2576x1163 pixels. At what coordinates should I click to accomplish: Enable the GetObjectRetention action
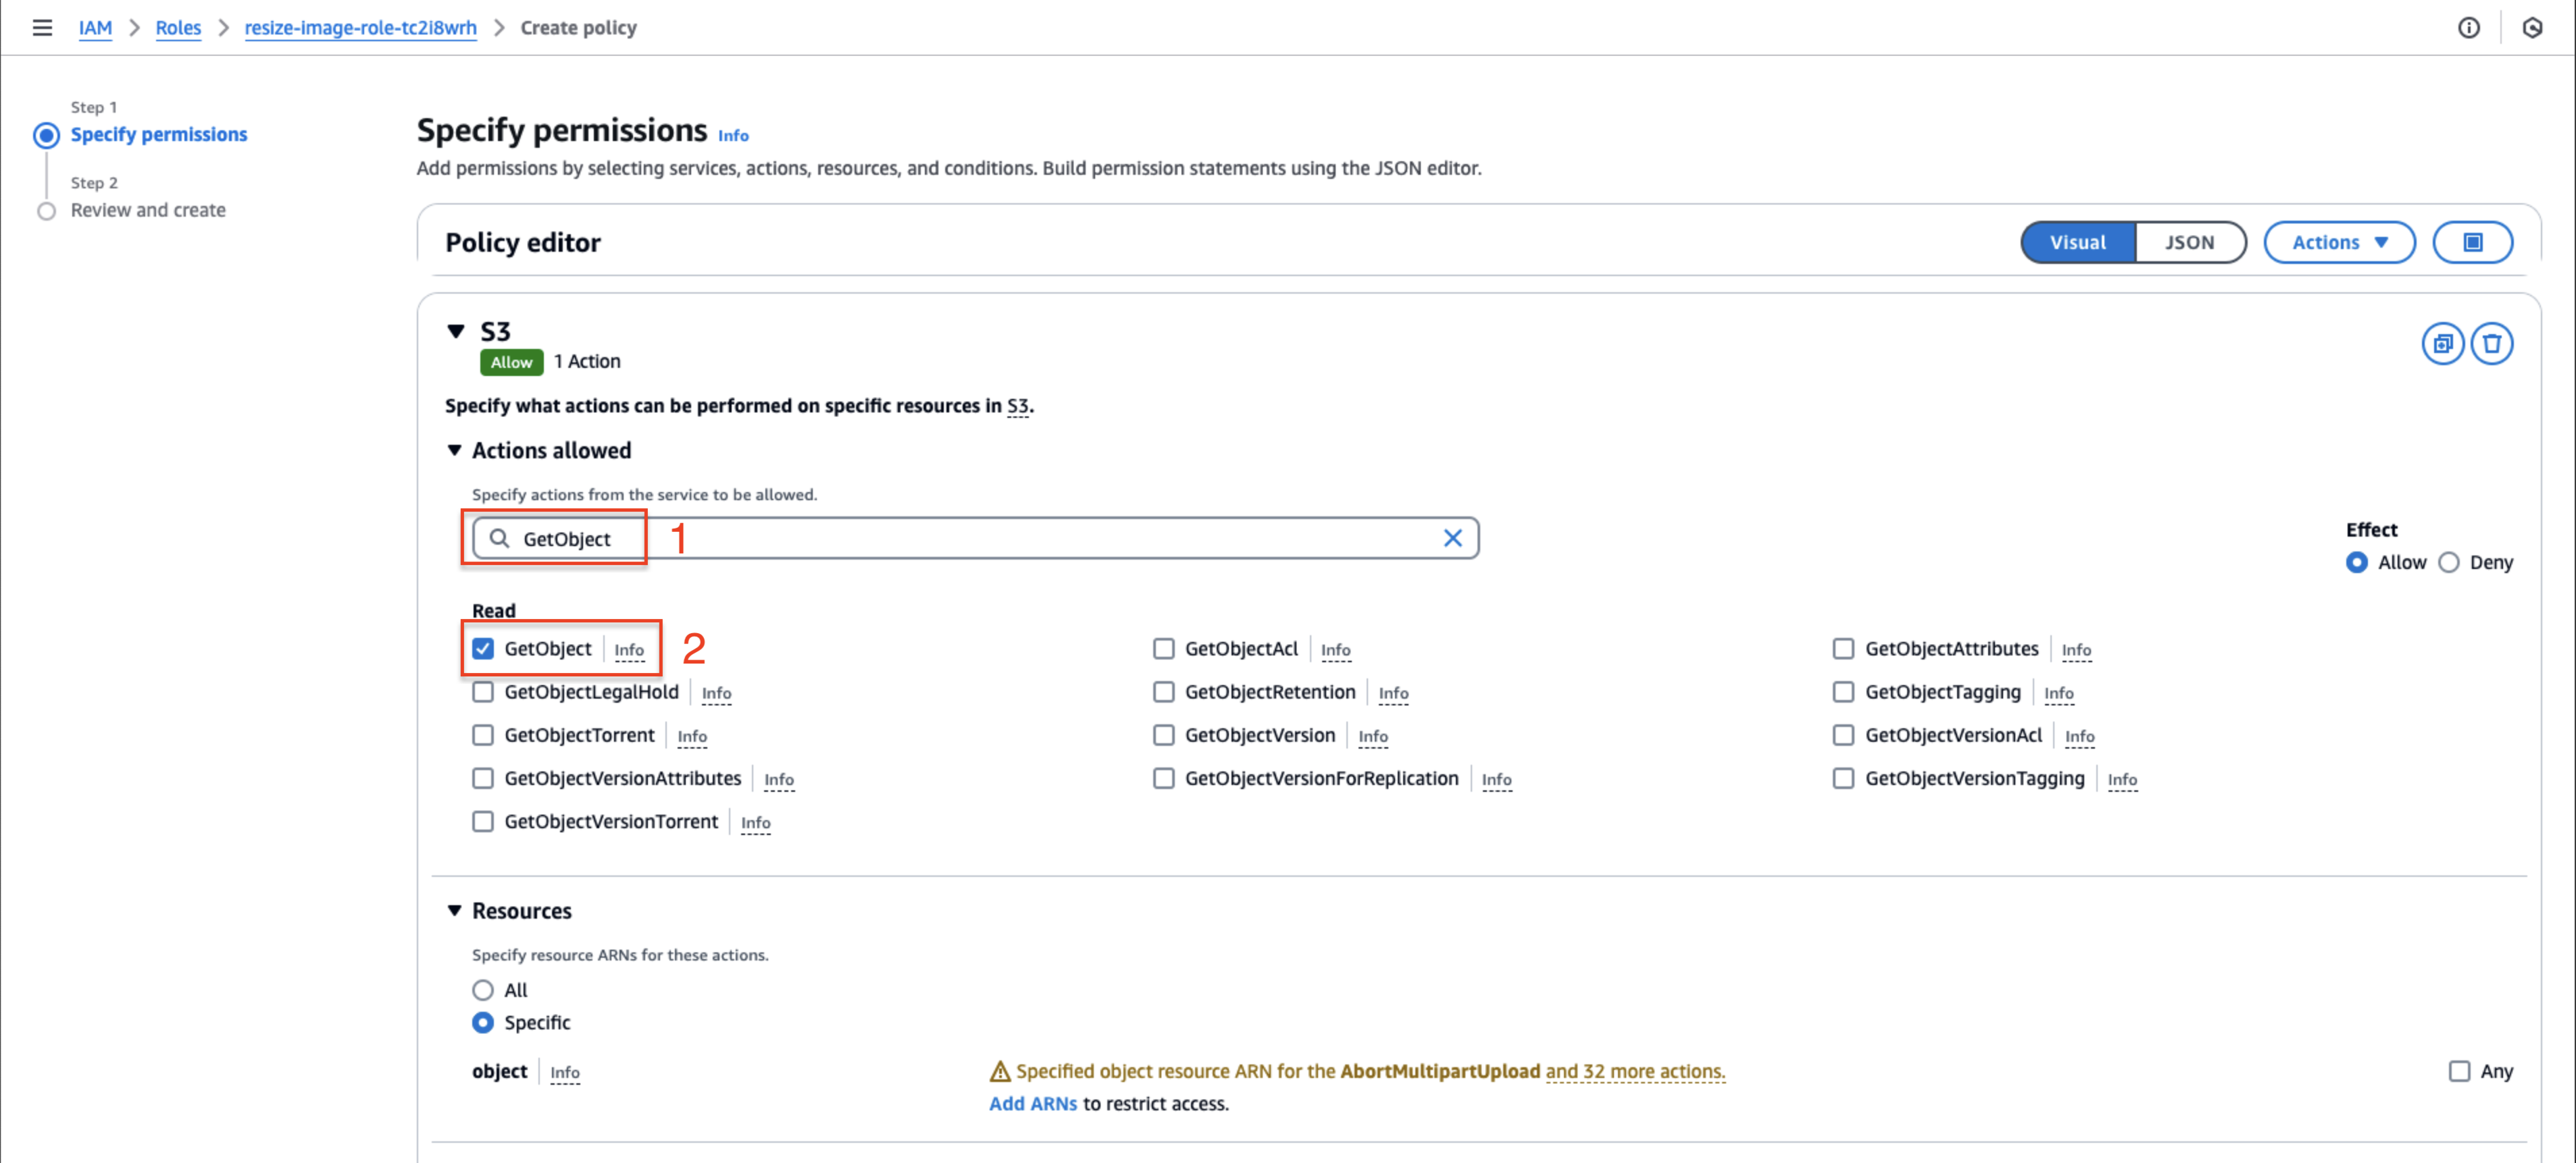click(x=1163, y=691)
